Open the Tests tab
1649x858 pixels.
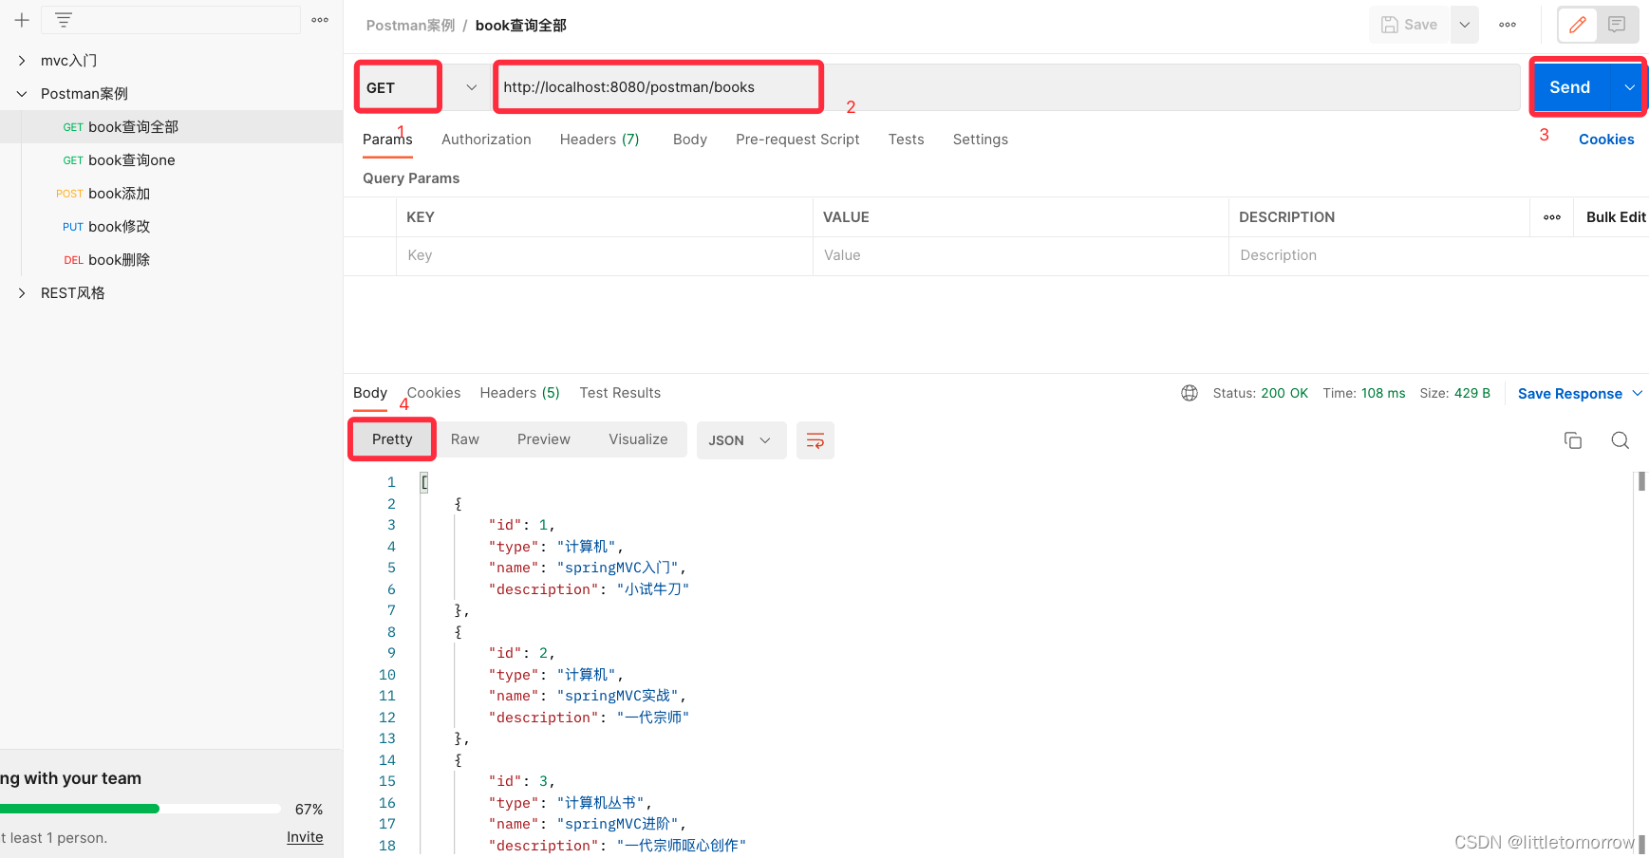[906, 140]
